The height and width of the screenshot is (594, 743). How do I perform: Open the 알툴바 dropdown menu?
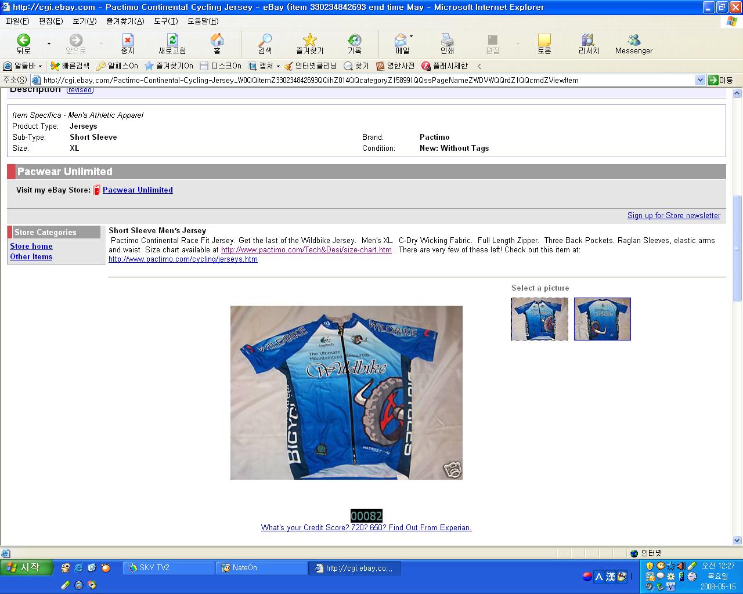(23, 66)
